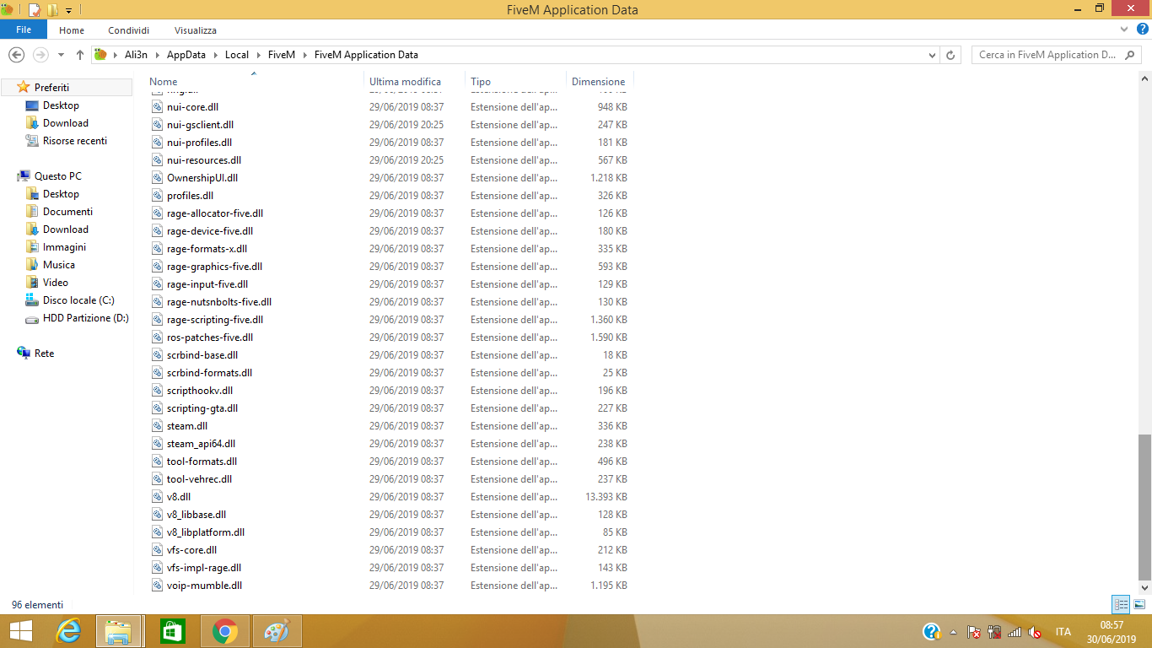Switch to details view layout
1152x648 pixels.
click(1121, 604)
